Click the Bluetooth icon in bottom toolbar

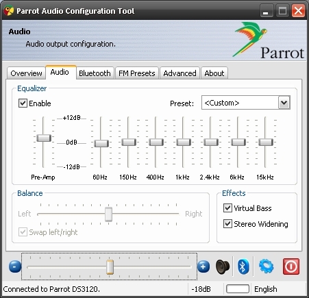[243, 266]
